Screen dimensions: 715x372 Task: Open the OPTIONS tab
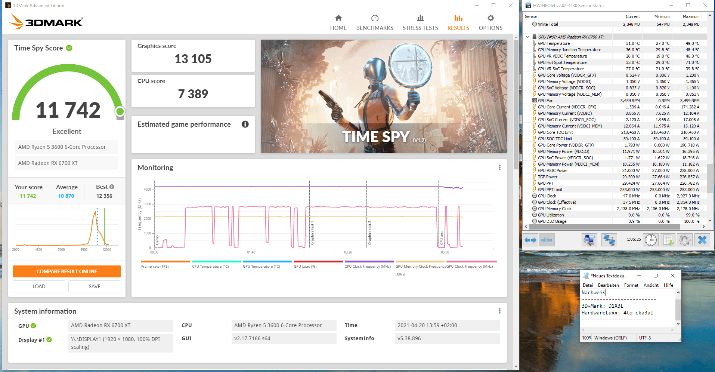click(490, 22)
